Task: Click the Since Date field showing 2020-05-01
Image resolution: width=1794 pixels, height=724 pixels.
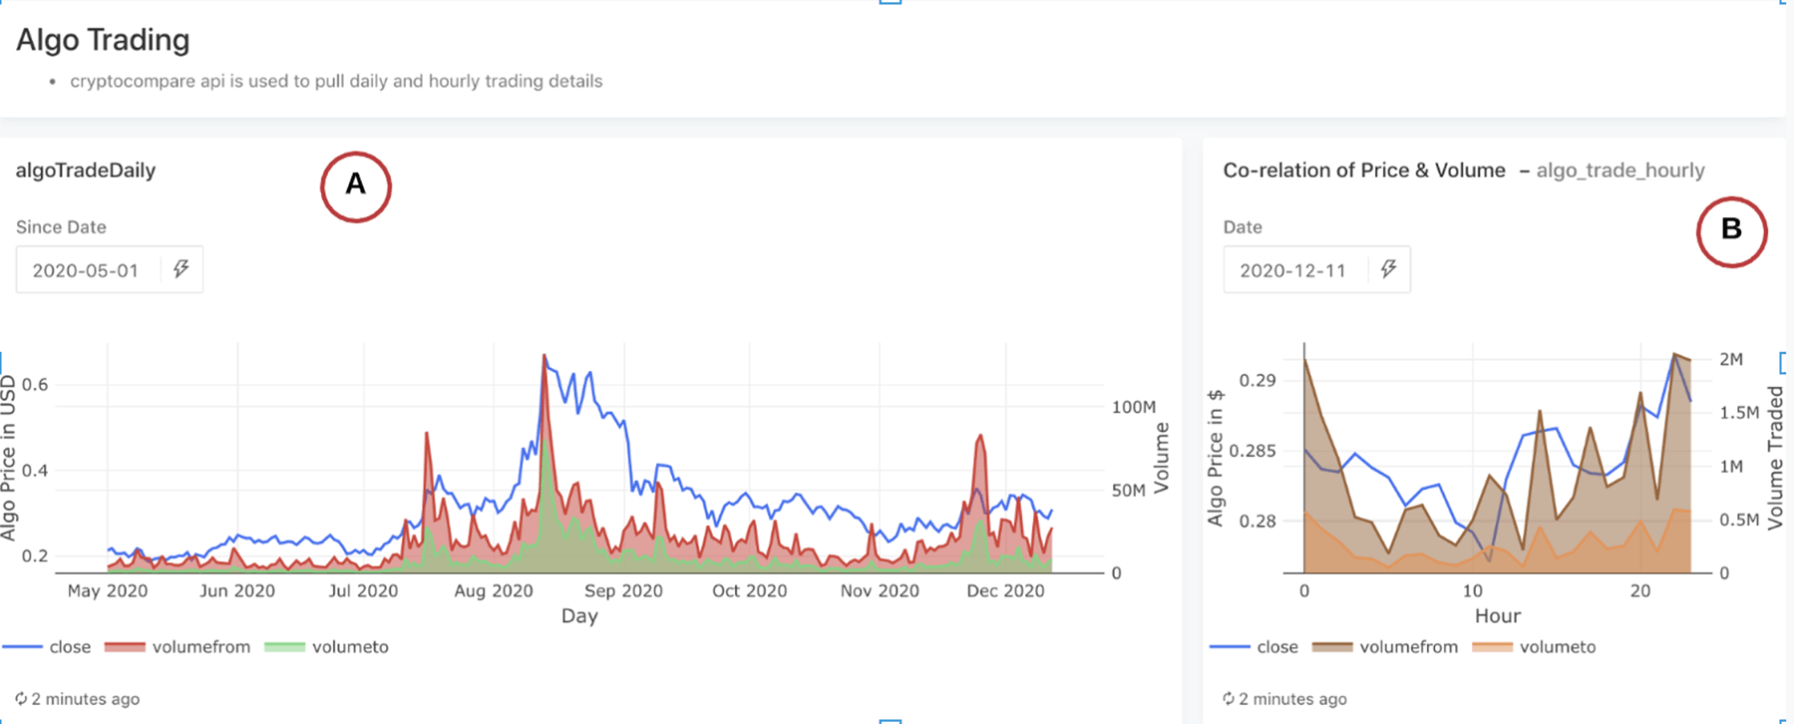Action: pyautogui.click(x=86, y=270)
